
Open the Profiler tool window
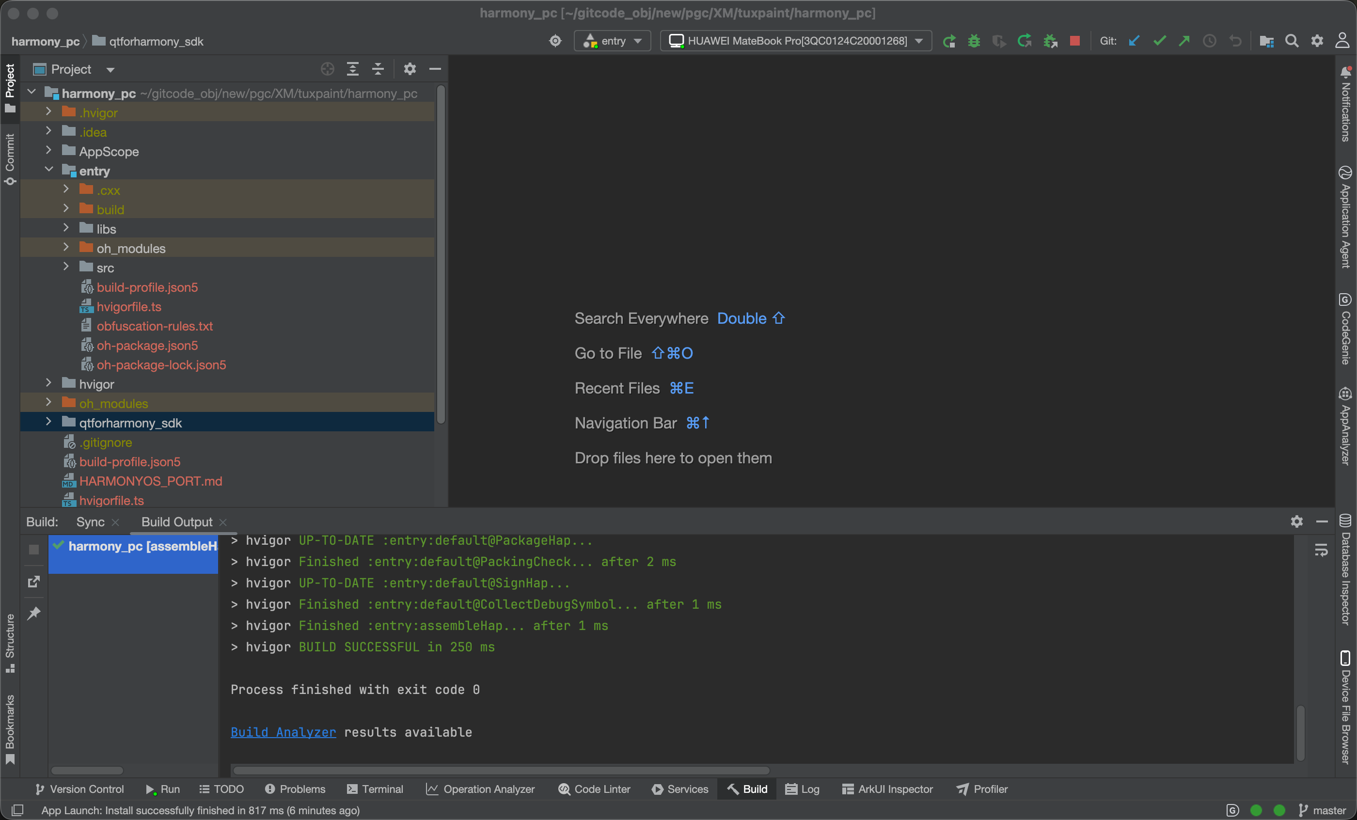982,789
